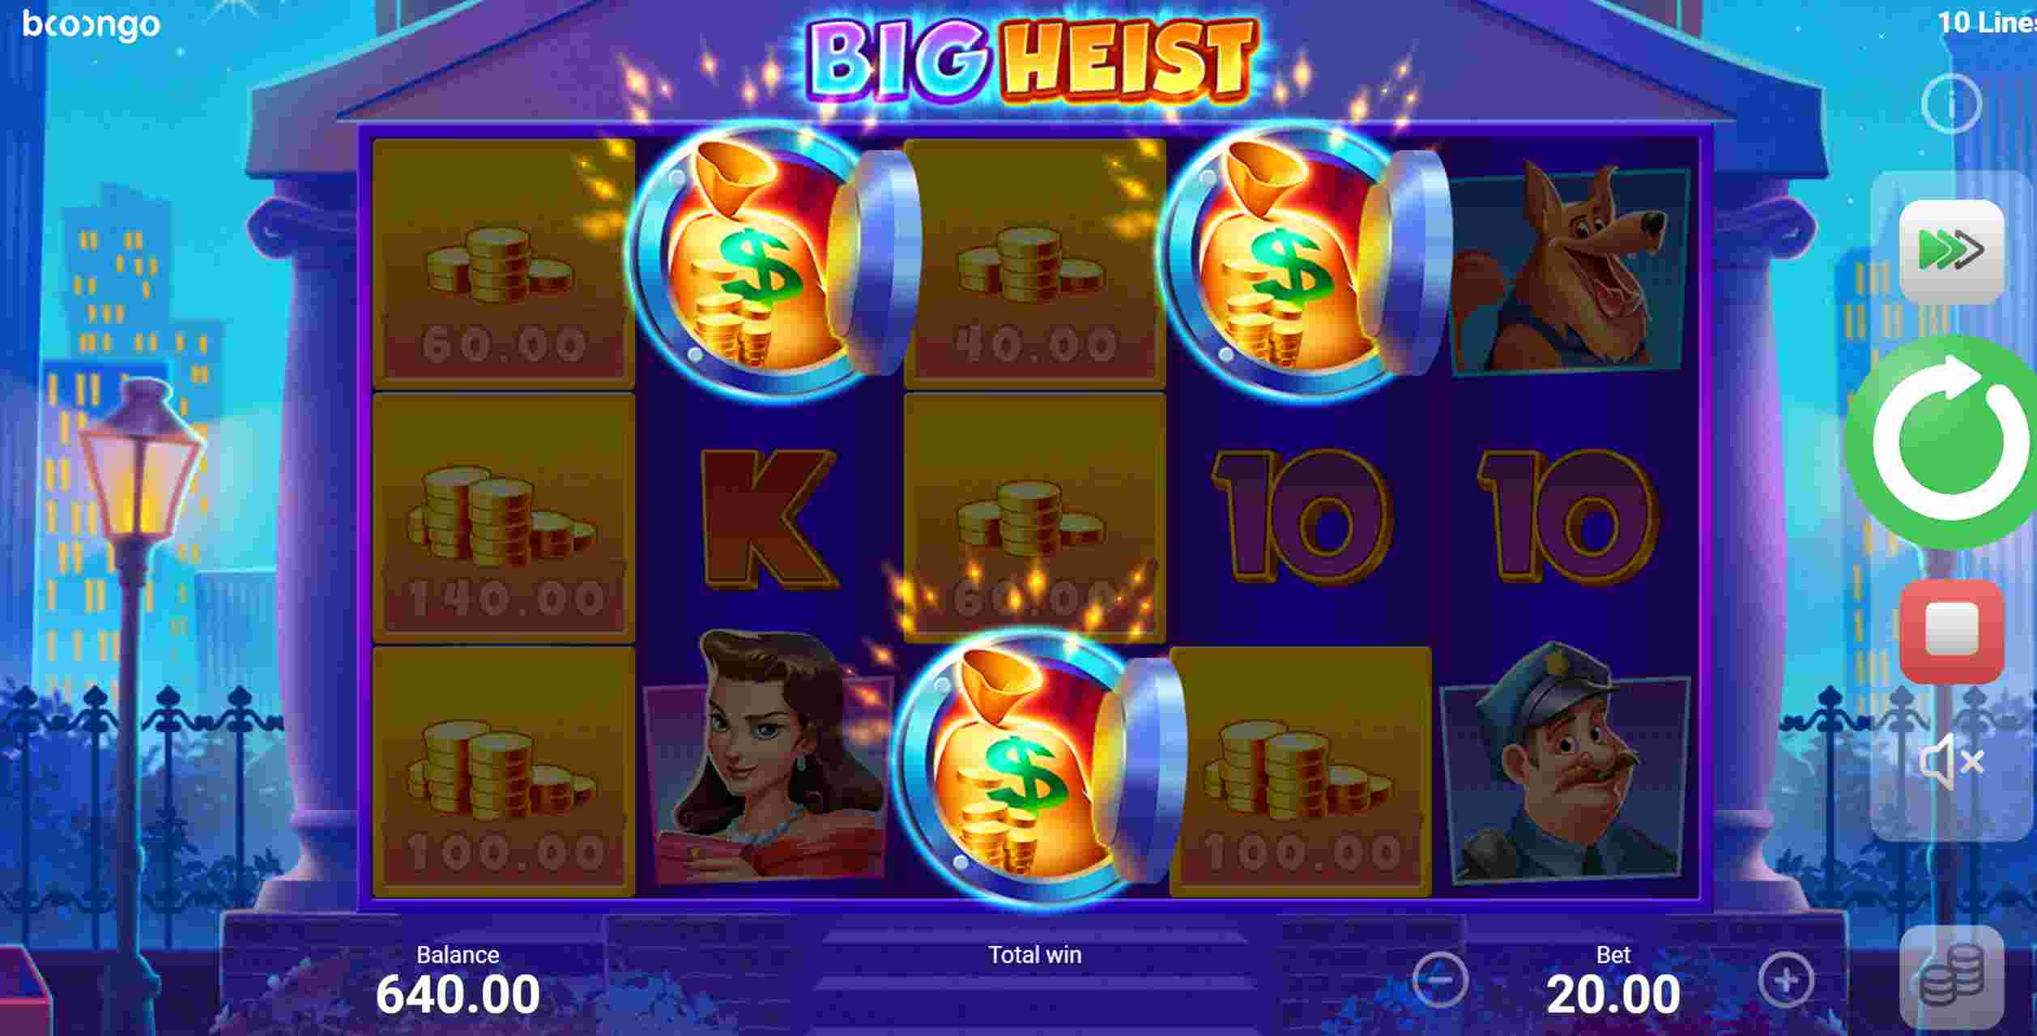Click the 140.00 coin tile

coord(504,518)
